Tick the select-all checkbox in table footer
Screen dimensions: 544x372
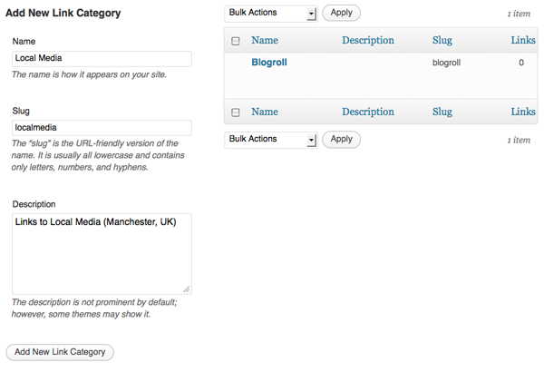pyautogui.click(x=236, y=113)
